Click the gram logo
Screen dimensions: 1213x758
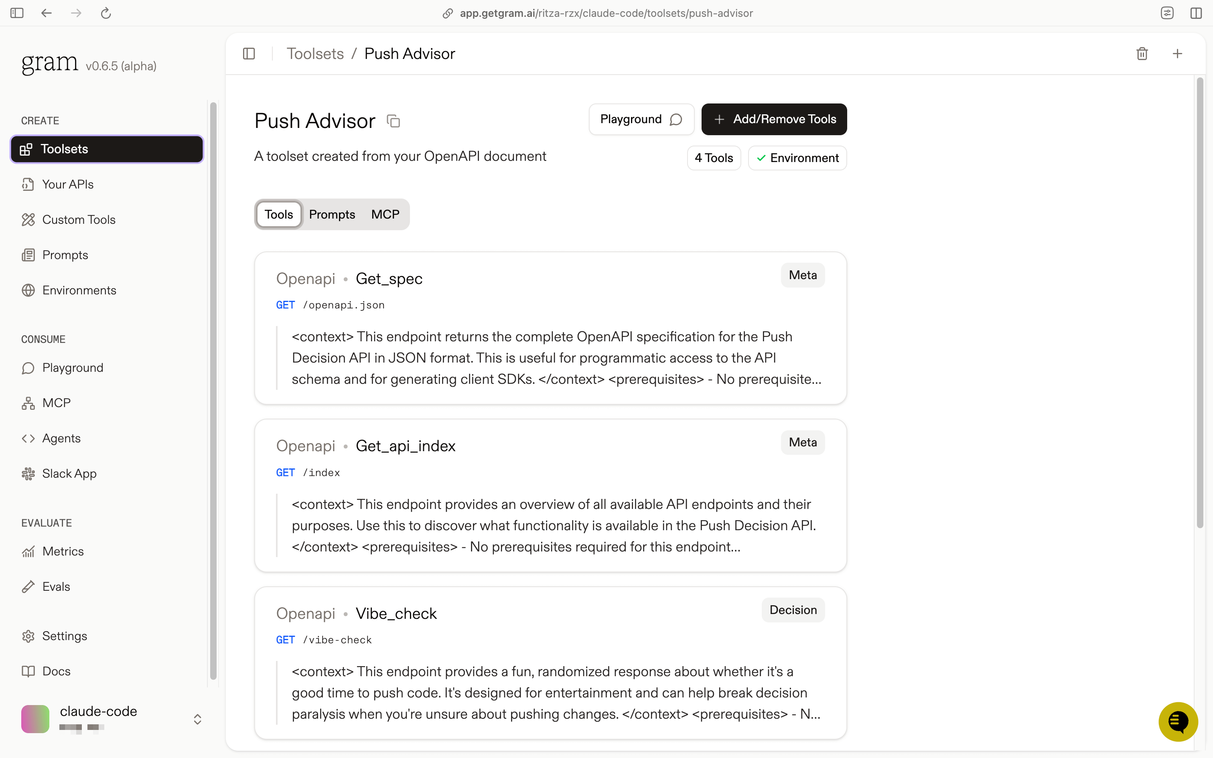50,63
